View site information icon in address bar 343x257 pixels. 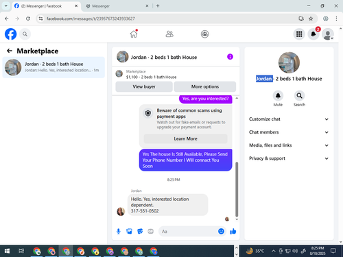[40, 19]
